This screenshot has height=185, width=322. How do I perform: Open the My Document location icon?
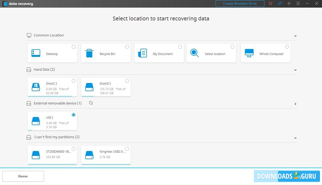[x=142, y=53]
